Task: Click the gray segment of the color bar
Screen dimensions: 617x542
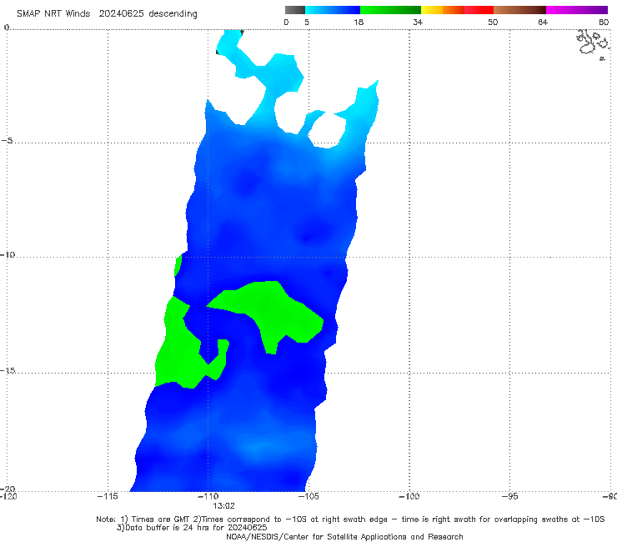Action: [x=295, y=10]
